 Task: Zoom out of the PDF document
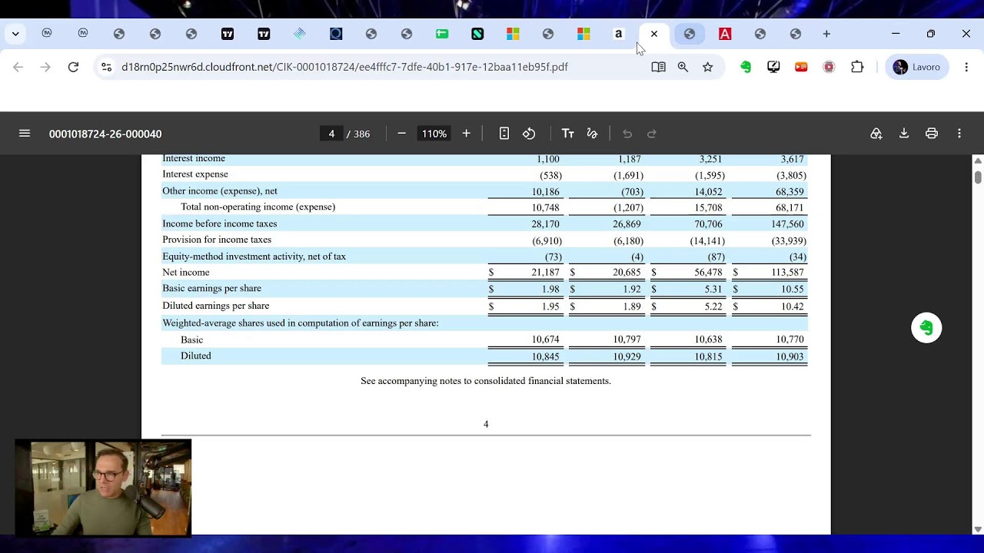(x=401, y=134)
